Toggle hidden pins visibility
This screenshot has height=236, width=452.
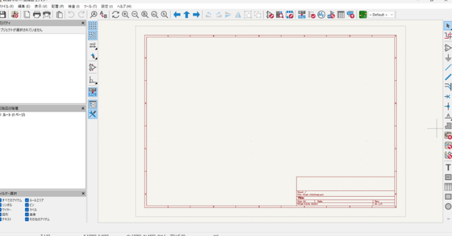[x=93, y=68]
